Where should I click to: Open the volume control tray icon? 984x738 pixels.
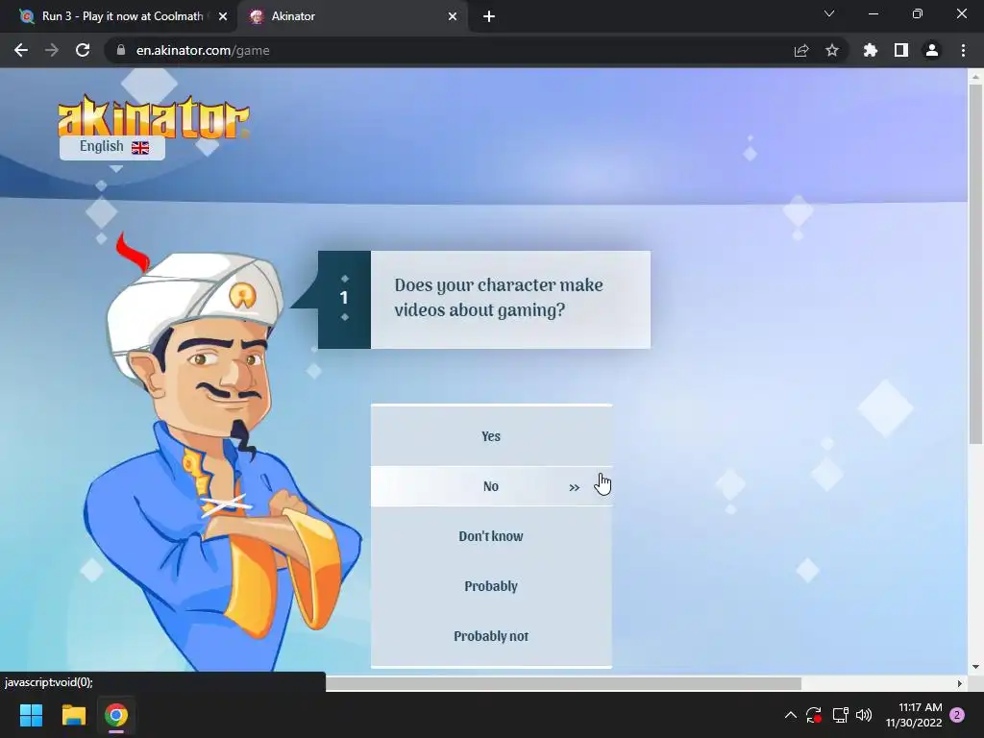pyautogui.click(x=864, y=715)
